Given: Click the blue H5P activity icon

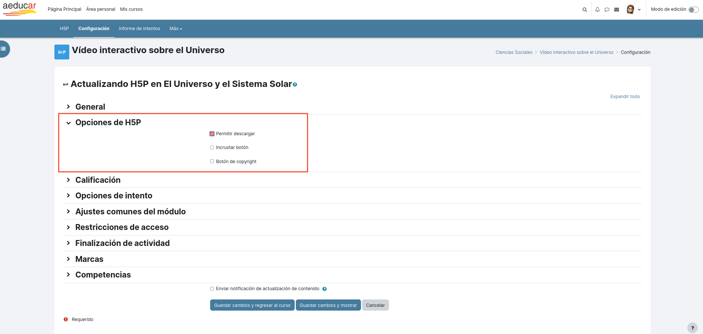Looking at the screenshot, I should [x=62, y=52].
